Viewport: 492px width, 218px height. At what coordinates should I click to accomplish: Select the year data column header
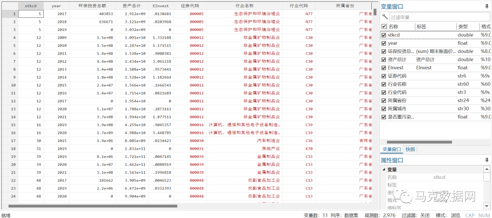point(56,6)
